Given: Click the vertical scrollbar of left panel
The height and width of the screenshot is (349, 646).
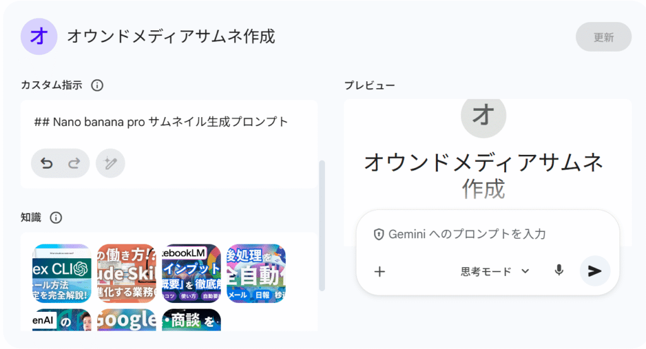Looking at the screenshot, I should [322, 226].
